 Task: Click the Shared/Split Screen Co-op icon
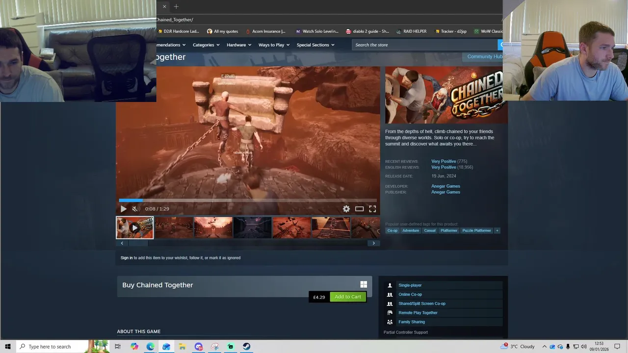click(390, 303)
